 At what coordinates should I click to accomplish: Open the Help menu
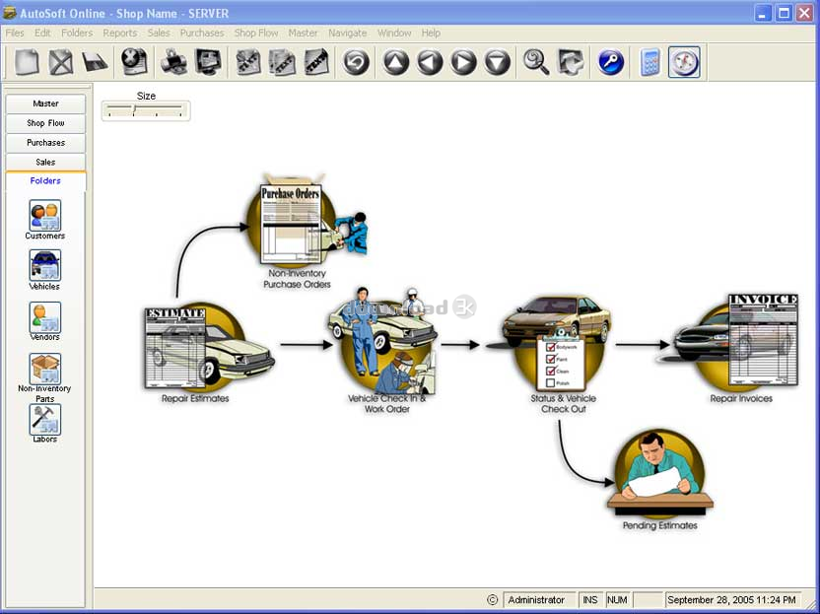(x=431, y=33)
